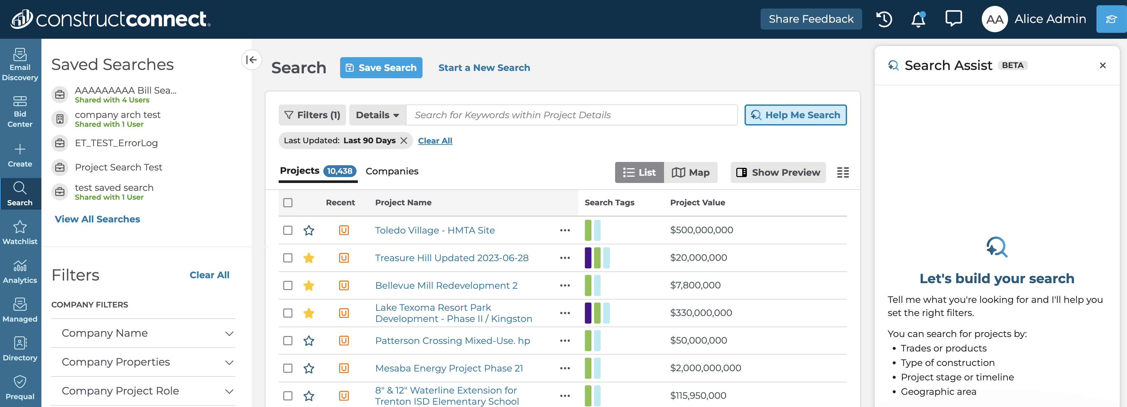Viewport: 1127px width, 407px height.
Task: Open the Bid Center sidebar item
Action: click(x=20, y=111)
